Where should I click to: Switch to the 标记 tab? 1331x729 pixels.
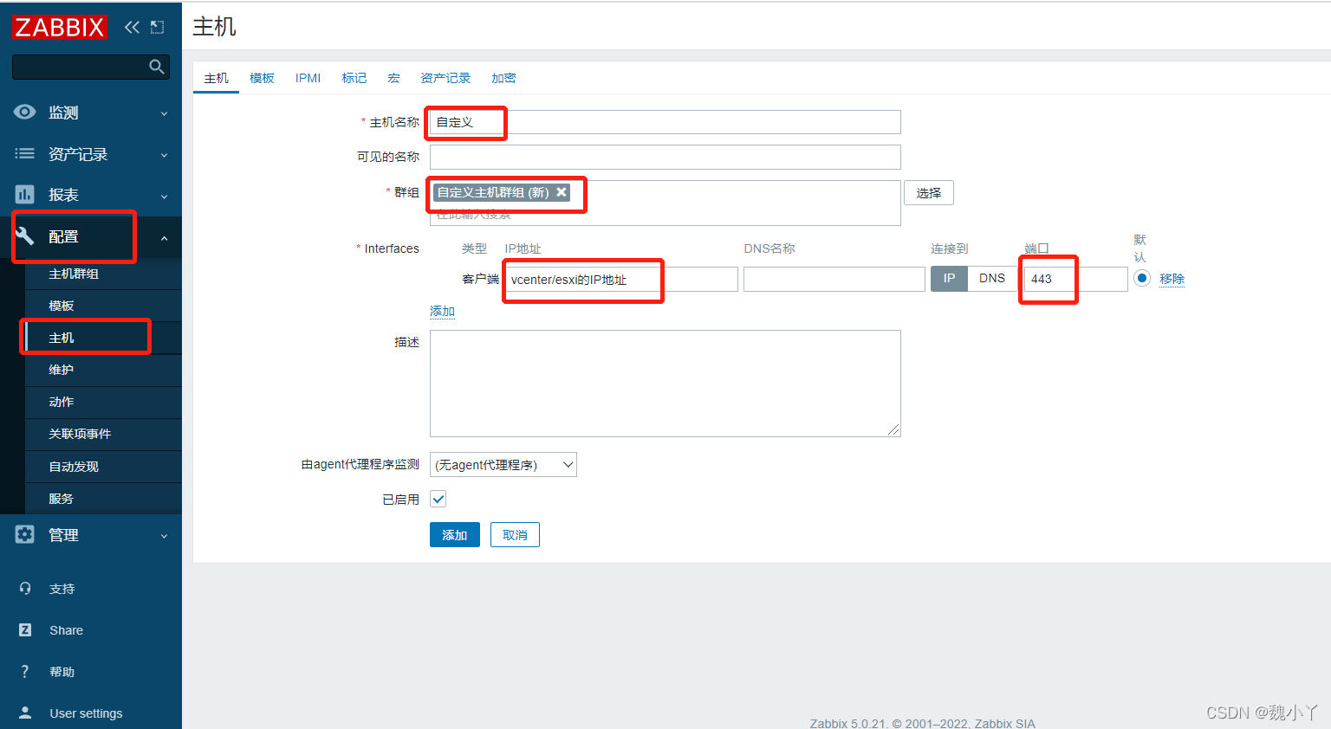coord(354,78)
